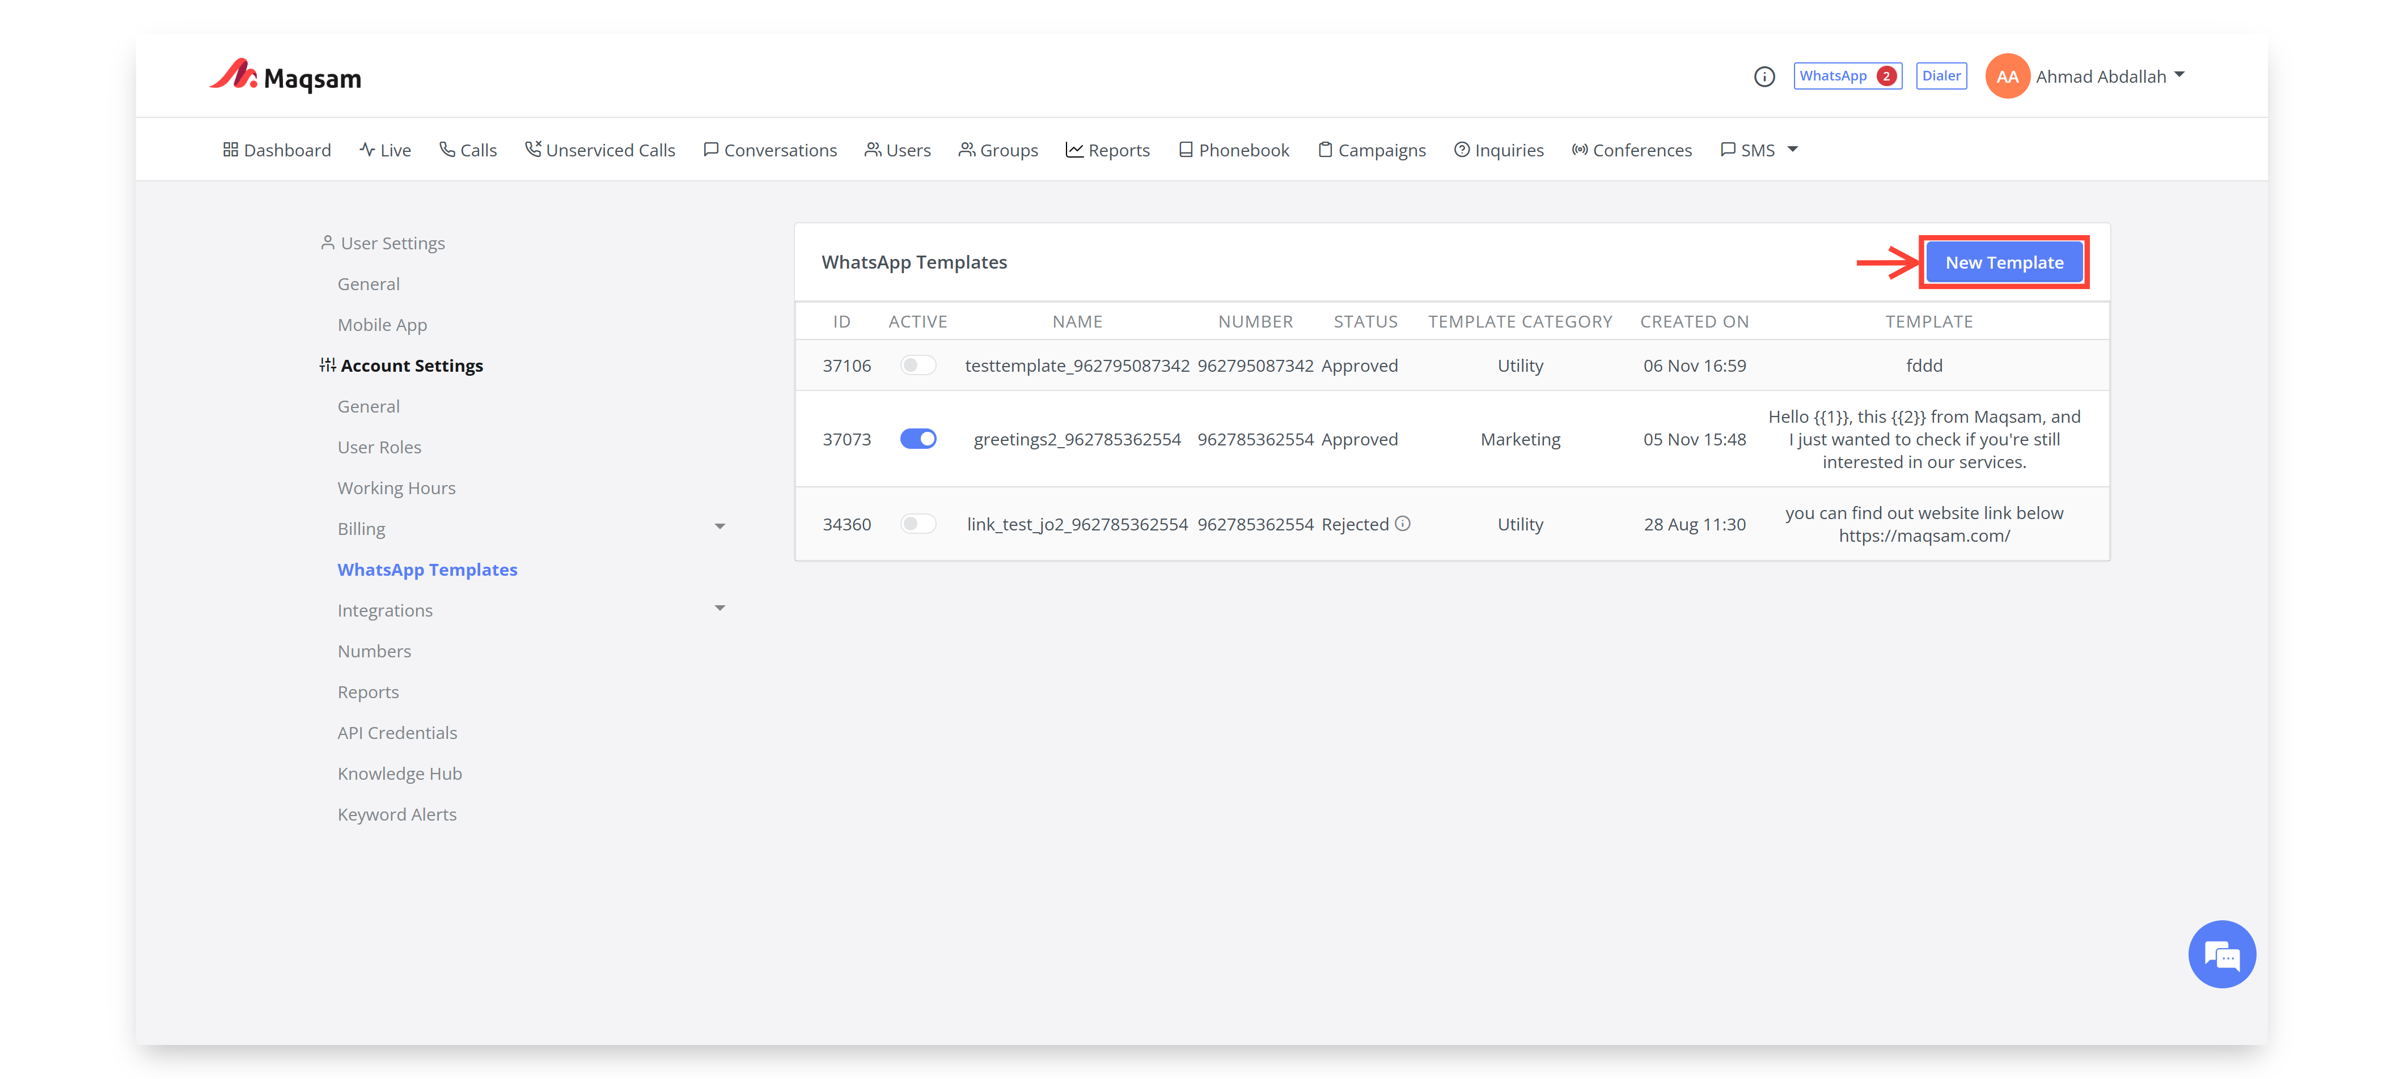Open the chat support bubble icon
Screen dimensions: 2404x1079
(2221, 954)
